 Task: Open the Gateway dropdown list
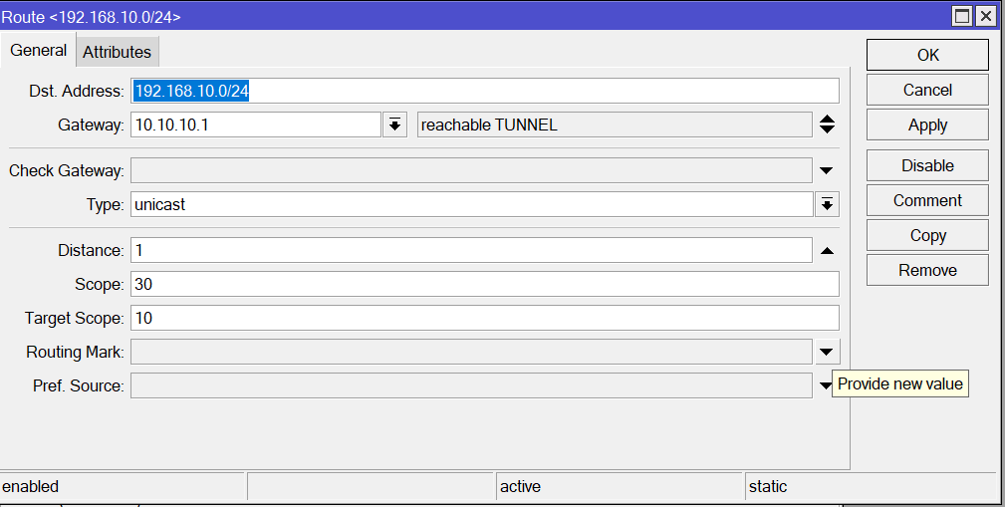pos(394,125)
